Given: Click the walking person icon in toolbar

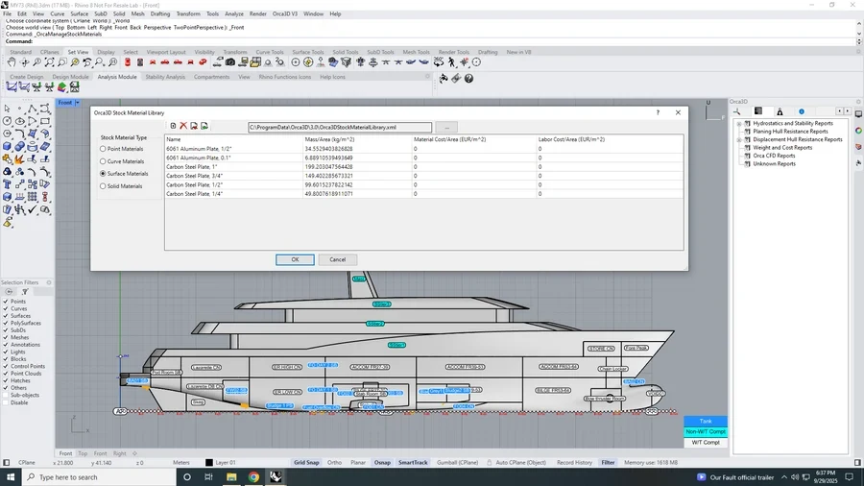Looking at the screenshot, I should tap(452, 62).
